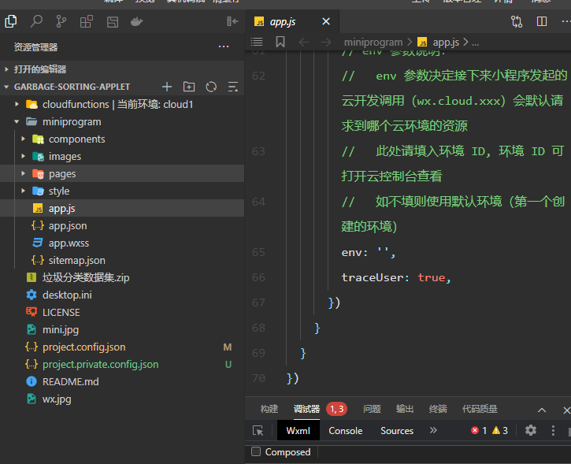Open the Console debugger tab
571x464 pixels.
pos(345,430)
